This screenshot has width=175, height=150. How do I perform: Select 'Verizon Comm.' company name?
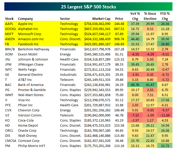coord(30,115)
